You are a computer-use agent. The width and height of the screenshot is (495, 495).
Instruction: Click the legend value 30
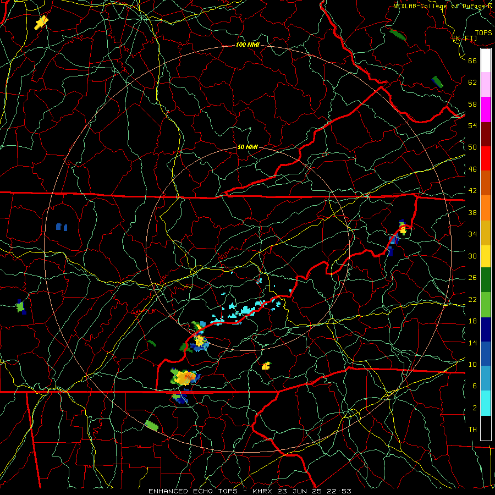[472, 256]
